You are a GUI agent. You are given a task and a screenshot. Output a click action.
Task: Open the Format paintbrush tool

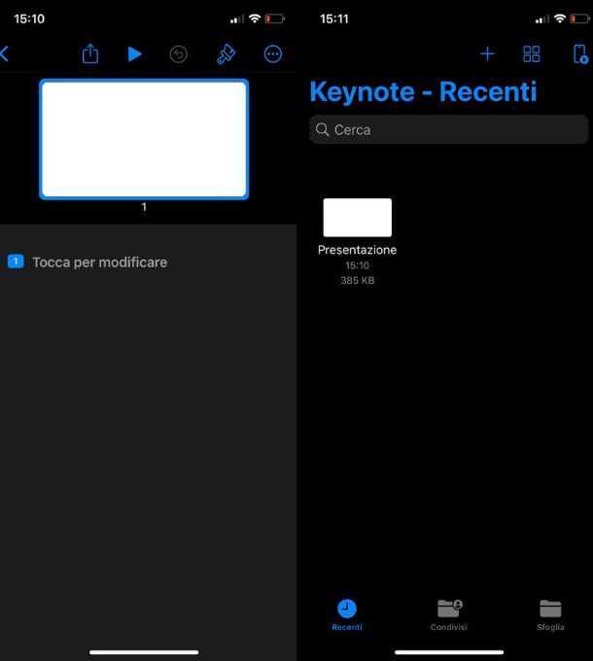point(226,54)
